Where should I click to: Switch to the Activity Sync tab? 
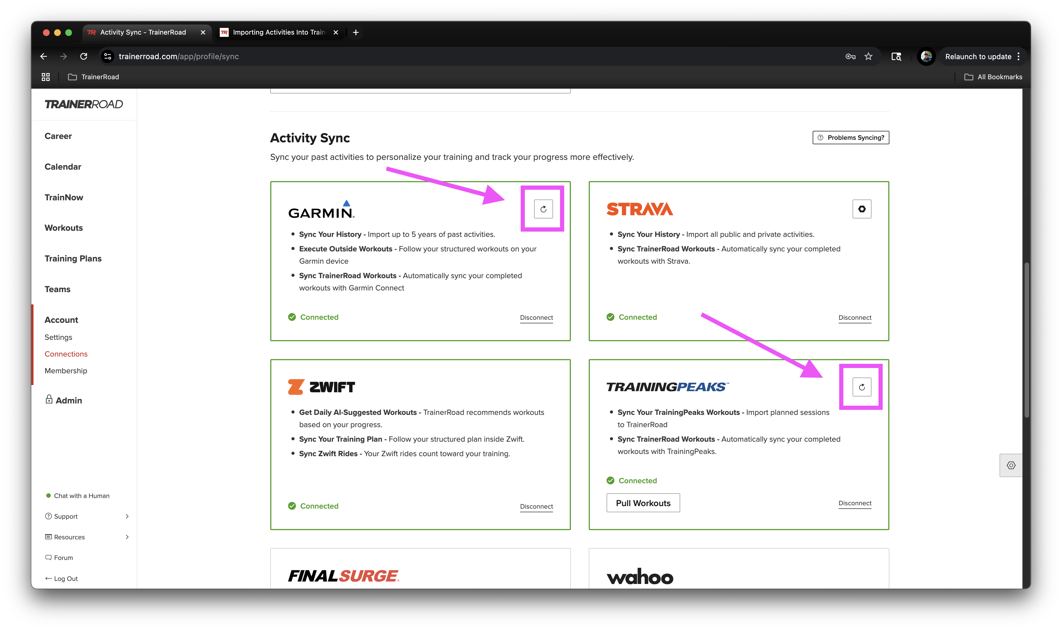click(x=146, y=32)
